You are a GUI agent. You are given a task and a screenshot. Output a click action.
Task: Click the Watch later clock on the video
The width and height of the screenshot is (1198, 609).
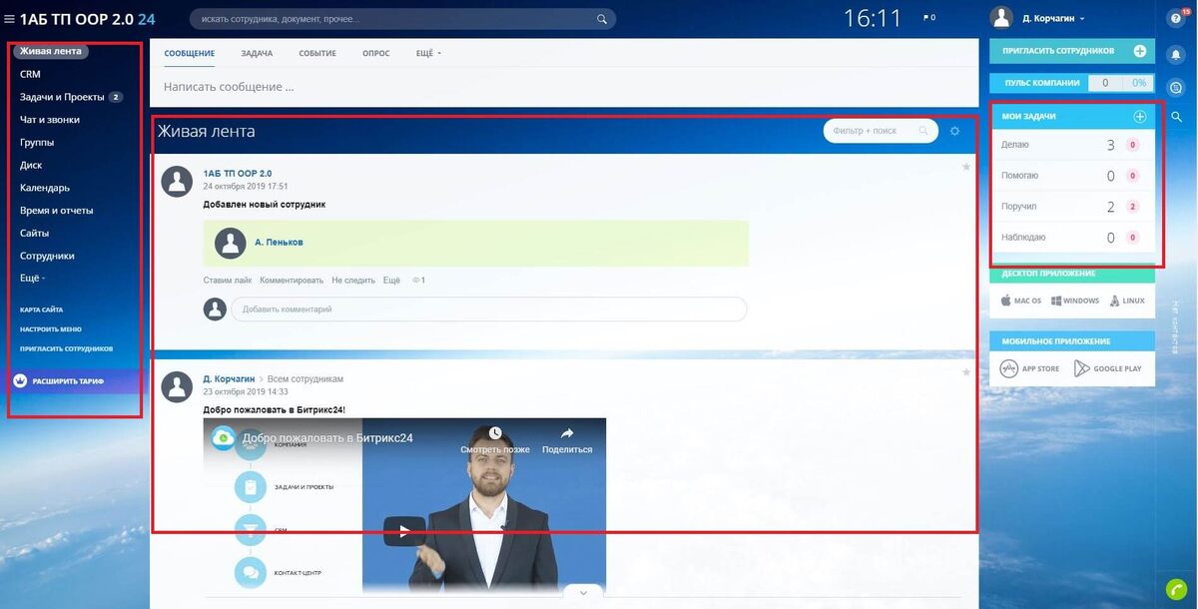coord(494,433)
